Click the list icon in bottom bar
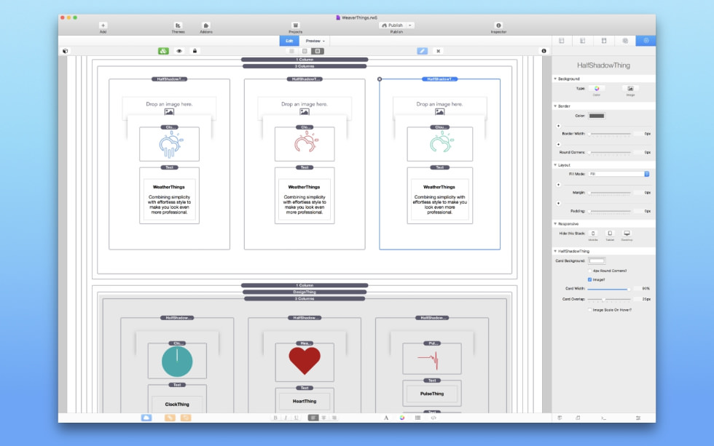 pyautogui.click(x=417, y=418)
